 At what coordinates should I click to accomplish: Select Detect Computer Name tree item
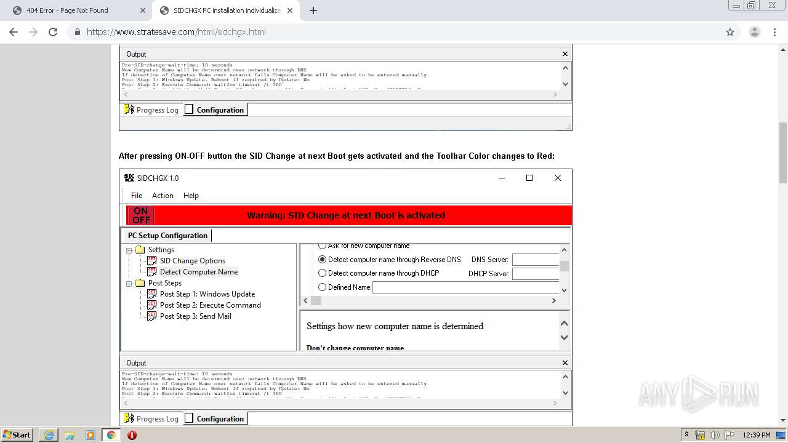click(199, 272)
